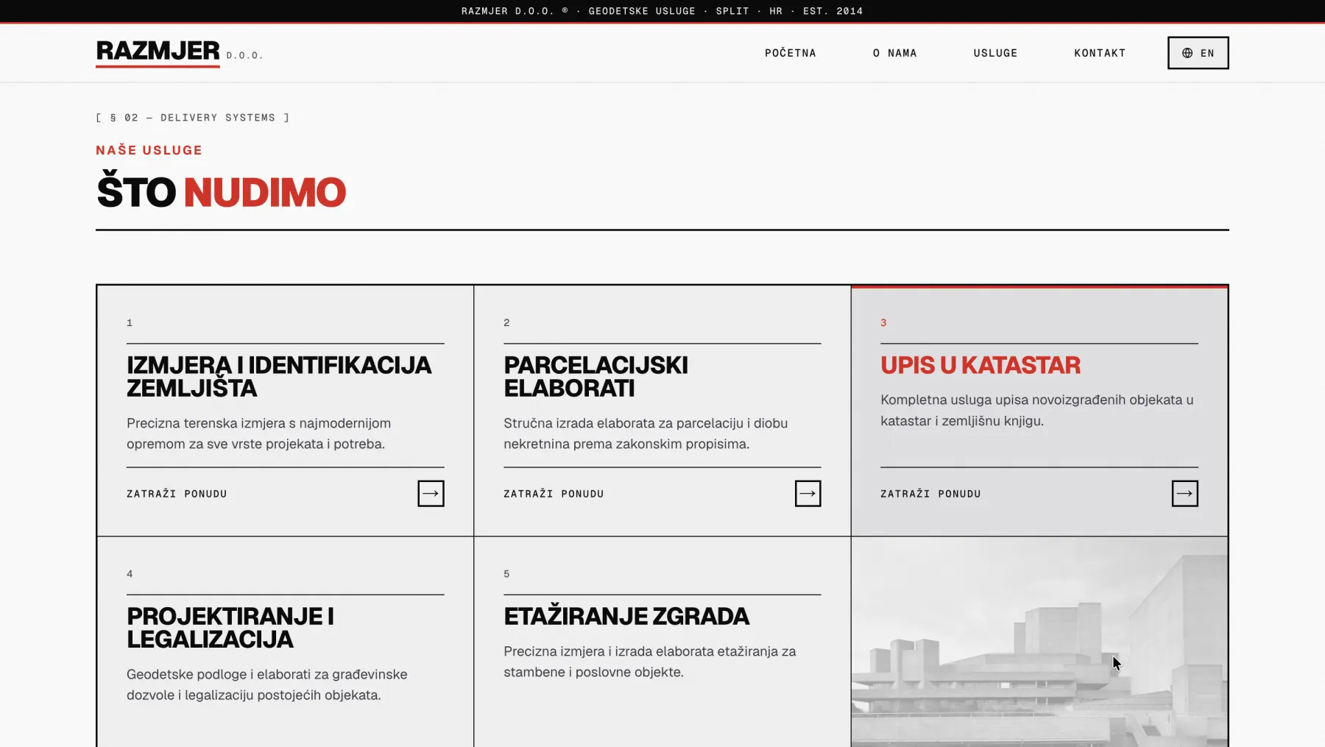1325x747 pixels.
Task: Click the arrow icon in Izmjera card
Action: pyautogui.click(x=431, y=494)
